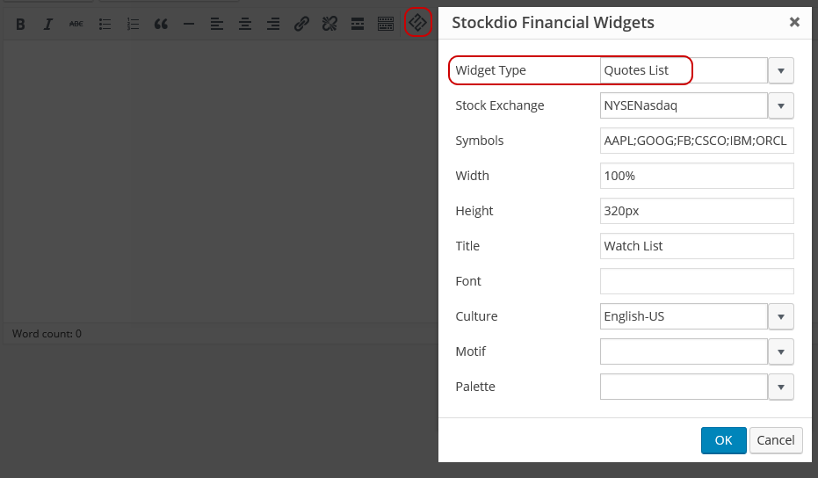Toggle the toolbar kitchen sink
The width and height of the screenshot is (818, 478).
pos(386,24)
